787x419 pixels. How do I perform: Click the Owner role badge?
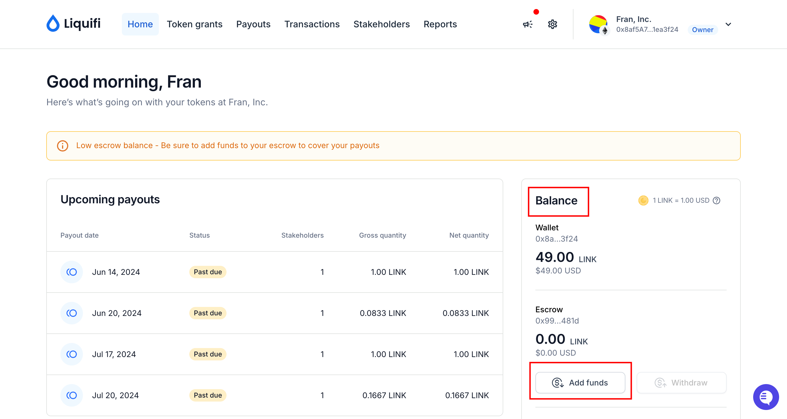click(x=703, y=30)
